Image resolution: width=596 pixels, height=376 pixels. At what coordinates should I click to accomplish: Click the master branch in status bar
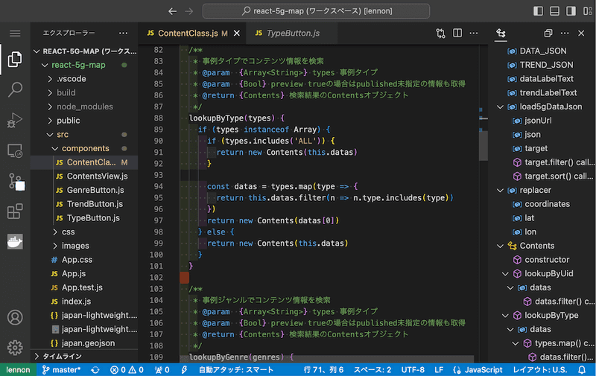(63, 369)
